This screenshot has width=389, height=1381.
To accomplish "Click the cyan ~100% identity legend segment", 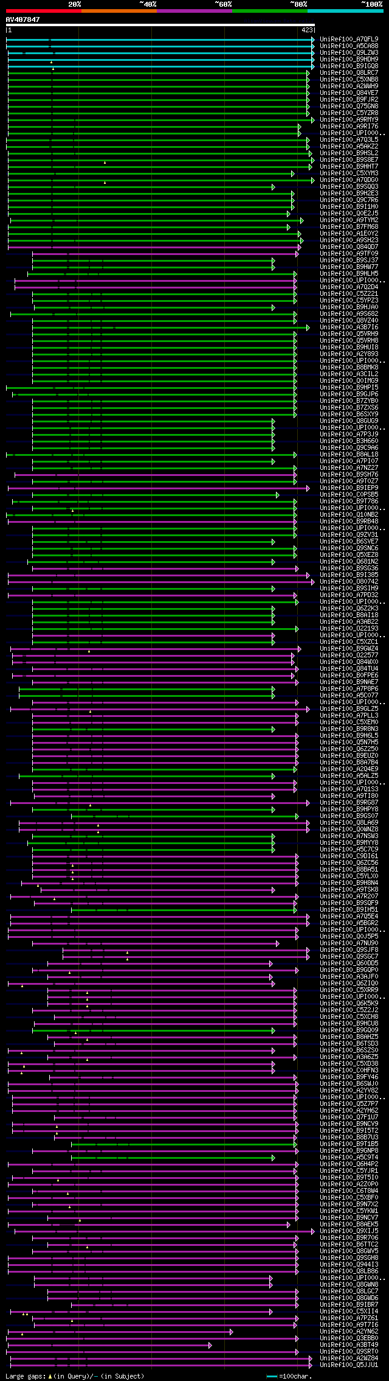I will tap(345, 11).
